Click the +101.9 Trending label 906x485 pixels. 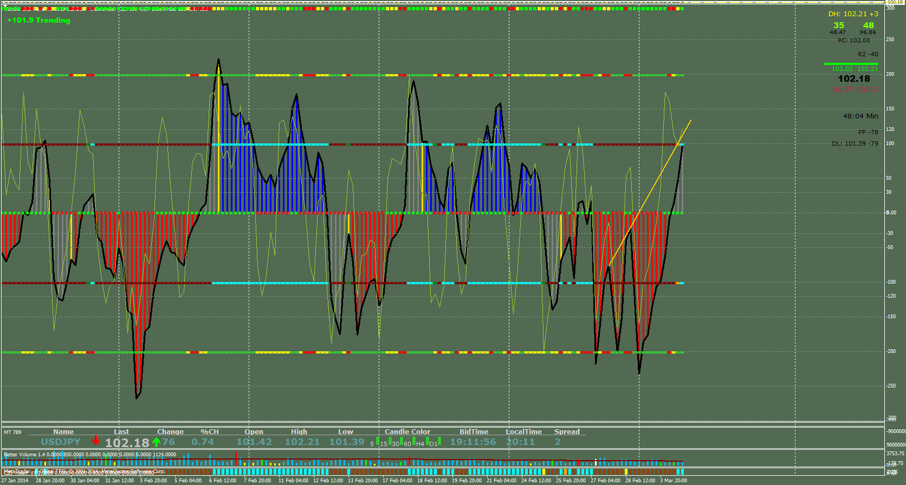[x=39, y=20]
